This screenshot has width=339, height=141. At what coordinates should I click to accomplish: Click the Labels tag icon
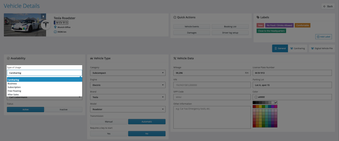(x=258, y=17)
